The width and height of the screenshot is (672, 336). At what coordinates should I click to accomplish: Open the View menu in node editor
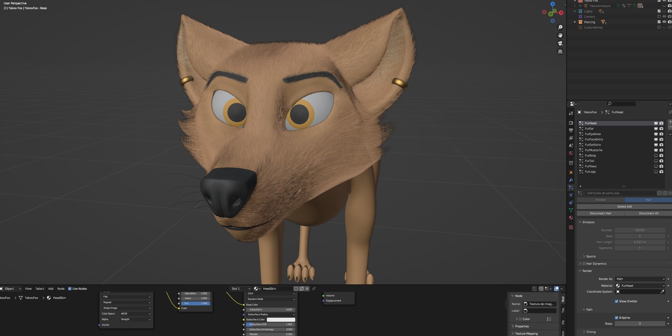pos(28,289)
